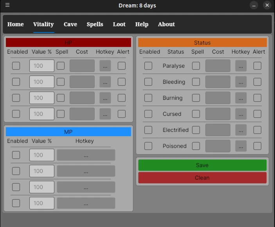The height and width of the screenshot is (227, 275).
Task: Open the Cave tab
Action: 70,24
